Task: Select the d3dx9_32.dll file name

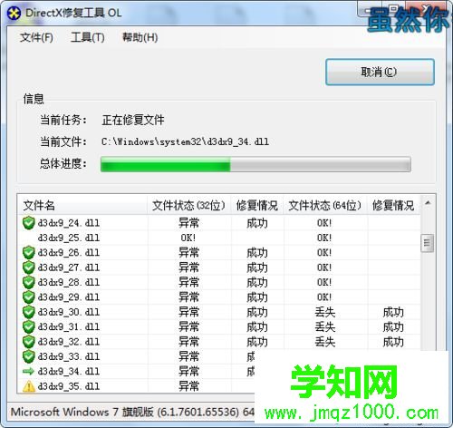Action: [x=69, y=342]
